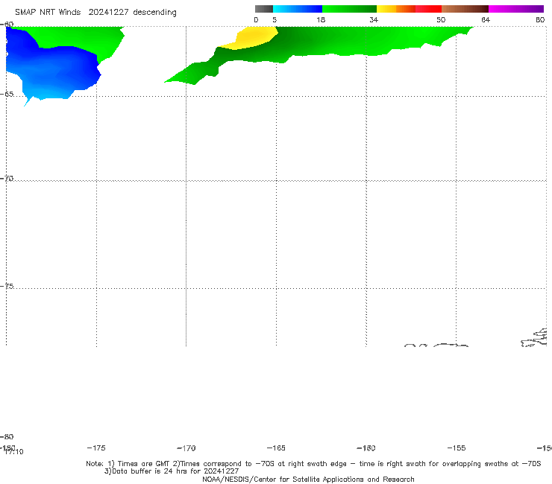The width and height of the screenshot is (552, 484).
Task: Select the red segment of the color bar
Action: [428, 9]
